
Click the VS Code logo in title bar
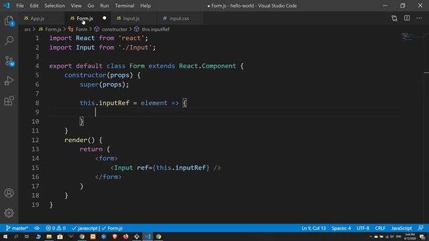tap(6, 5)
